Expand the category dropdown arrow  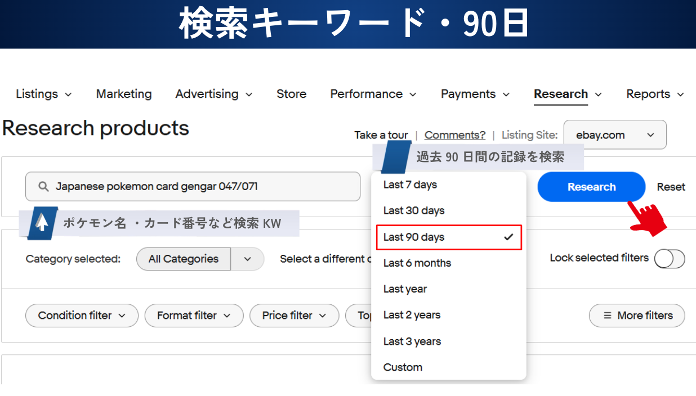(247, 259)
